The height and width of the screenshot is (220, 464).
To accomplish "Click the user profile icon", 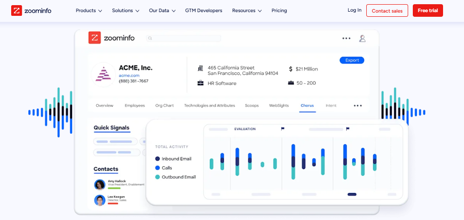I will (362, 38).
